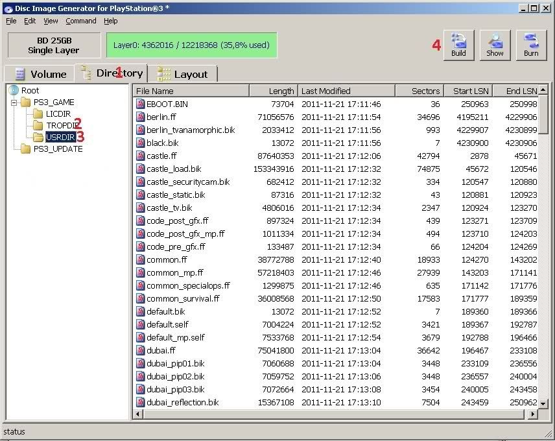The height and width of the screenshot is (441, 555).
Task: Open the Help menu
Action: pyautogui.click(x=110, y=21)
